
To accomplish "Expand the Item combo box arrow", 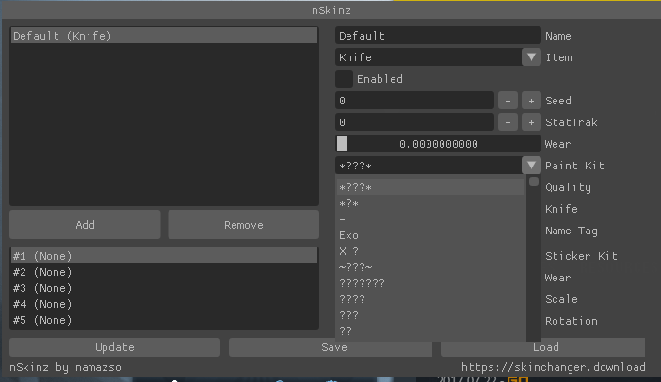I will pos(531,57).
